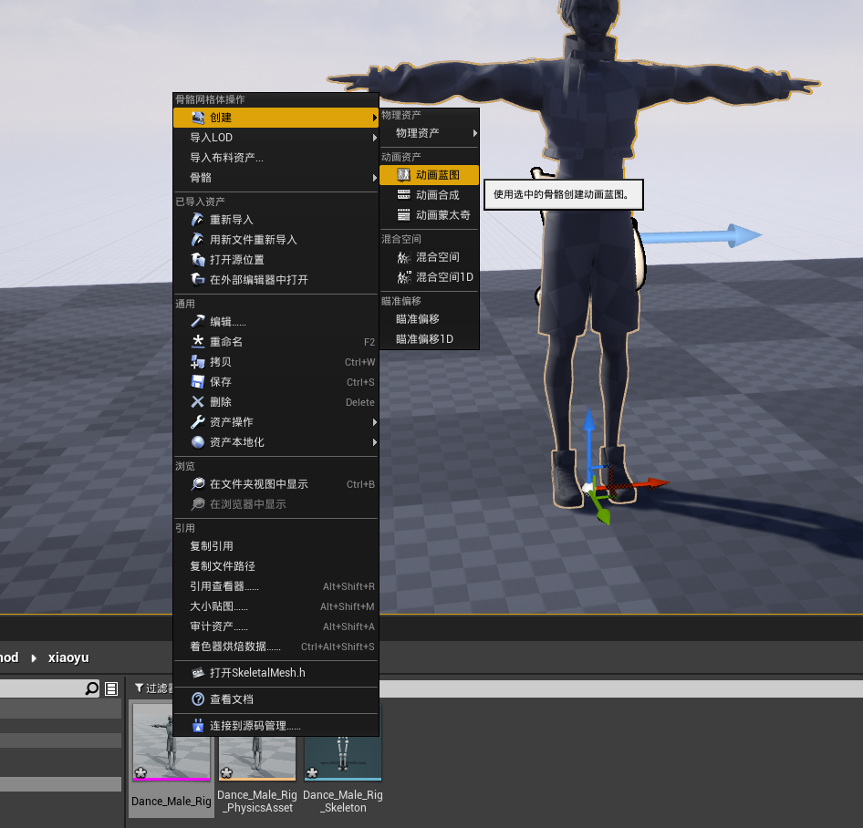
Task: Click the Rename (重命名) asterisk icon
Action: [x=198, y=342]
